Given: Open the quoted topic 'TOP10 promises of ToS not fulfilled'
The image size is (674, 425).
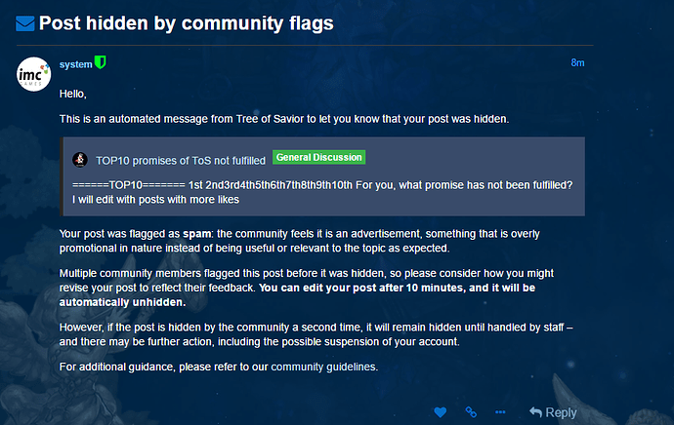Looking at the screenshot, I should pos(181,159).
